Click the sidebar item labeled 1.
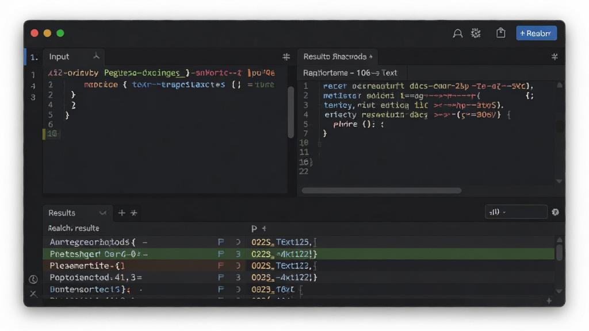This screenshot has width=589, height=331. [x=34, y=57]
